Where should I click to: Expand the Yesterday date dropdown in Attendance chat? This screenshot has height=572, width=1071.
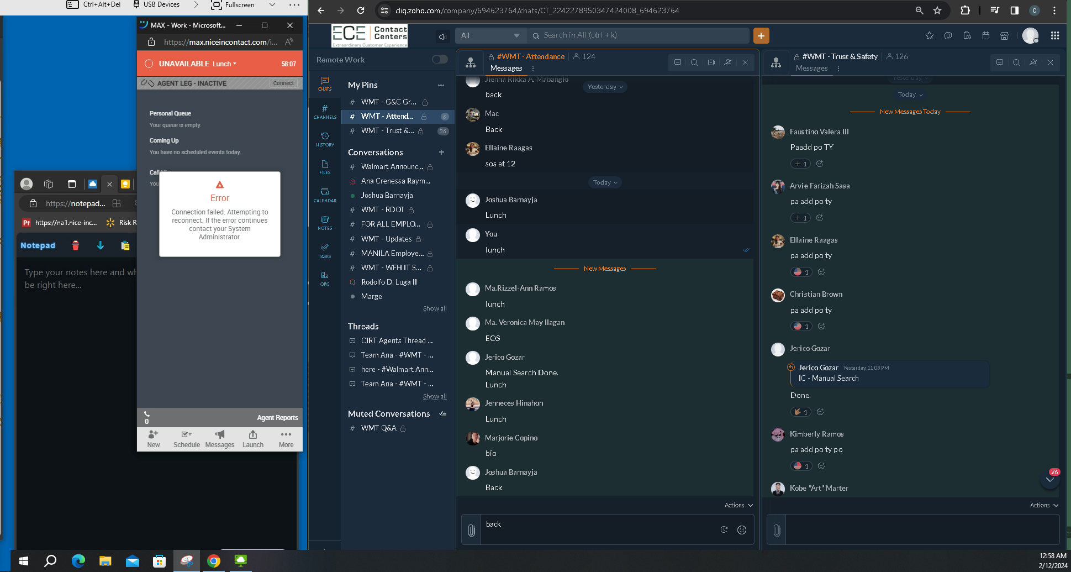point(605,87)
